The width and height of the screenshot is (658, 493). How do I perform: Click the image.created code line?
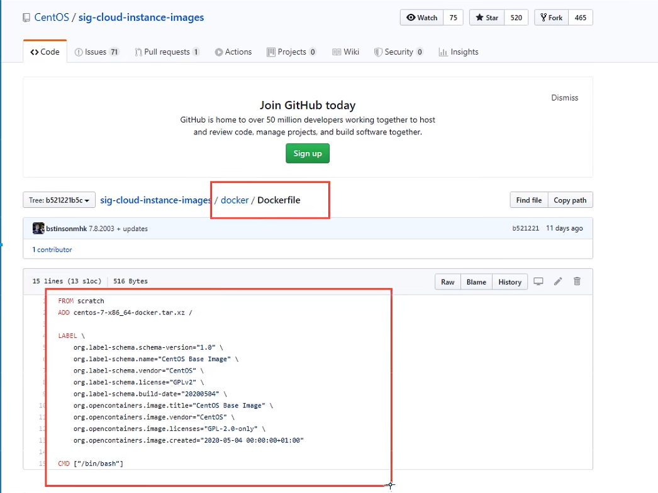coord(189,440)
